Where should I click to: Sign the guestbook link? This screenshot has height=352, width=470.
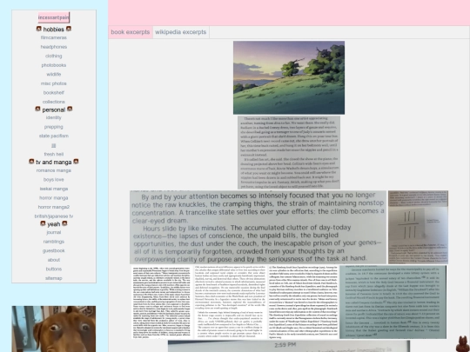54,251
